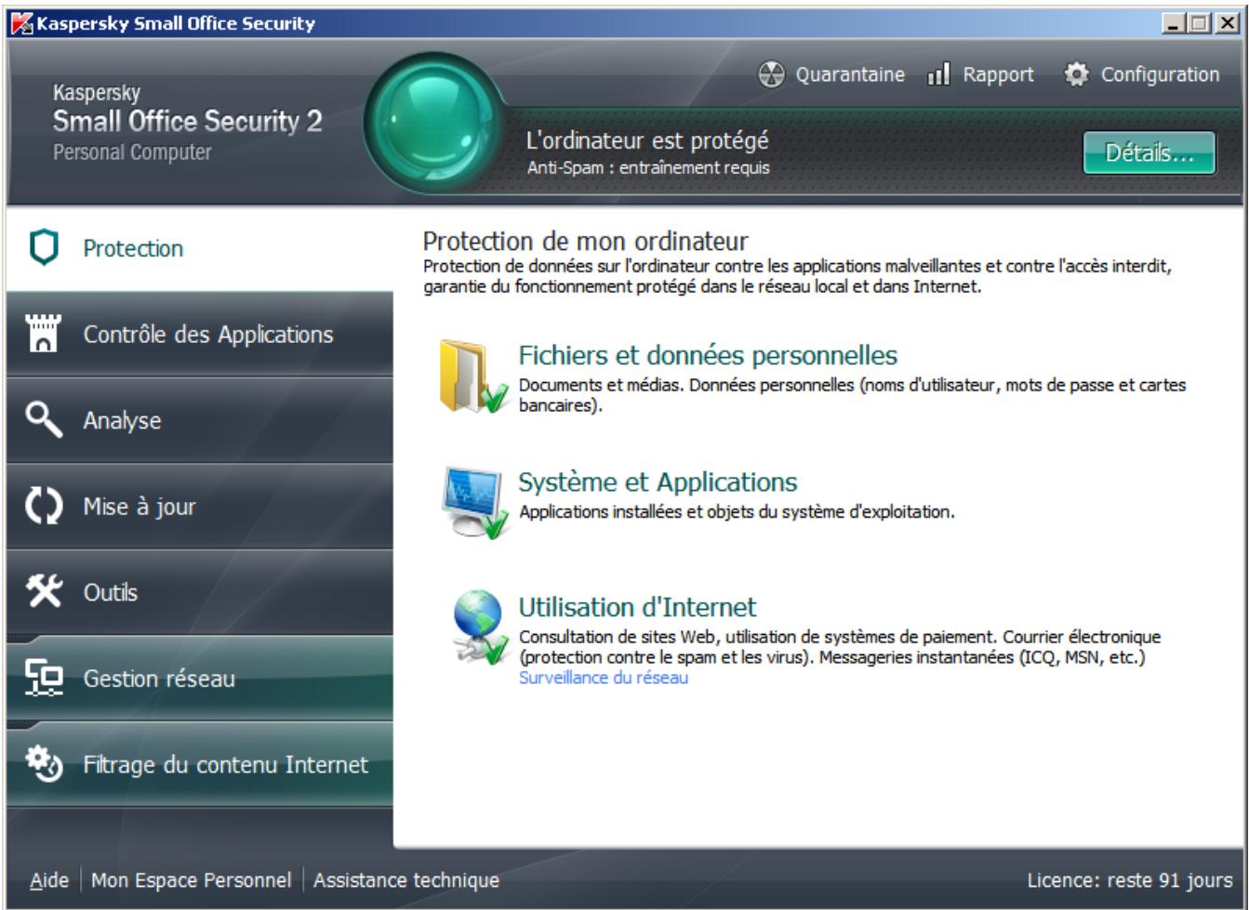Click 'Small Office Security 2' product name
The height and width of the screenshot is (910, 1249).
[187, 121]
